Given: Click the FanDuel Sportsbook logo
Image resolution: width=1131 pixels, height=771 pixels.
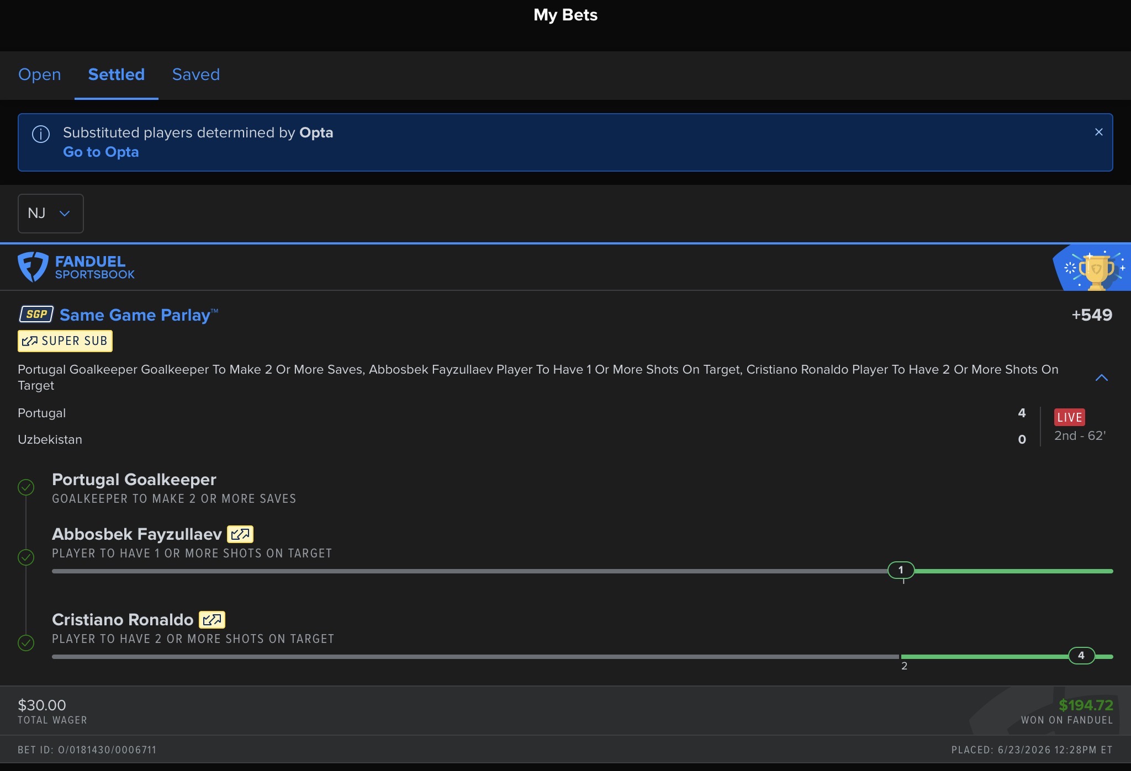Looking at the screenshot, I should (76, 267).
